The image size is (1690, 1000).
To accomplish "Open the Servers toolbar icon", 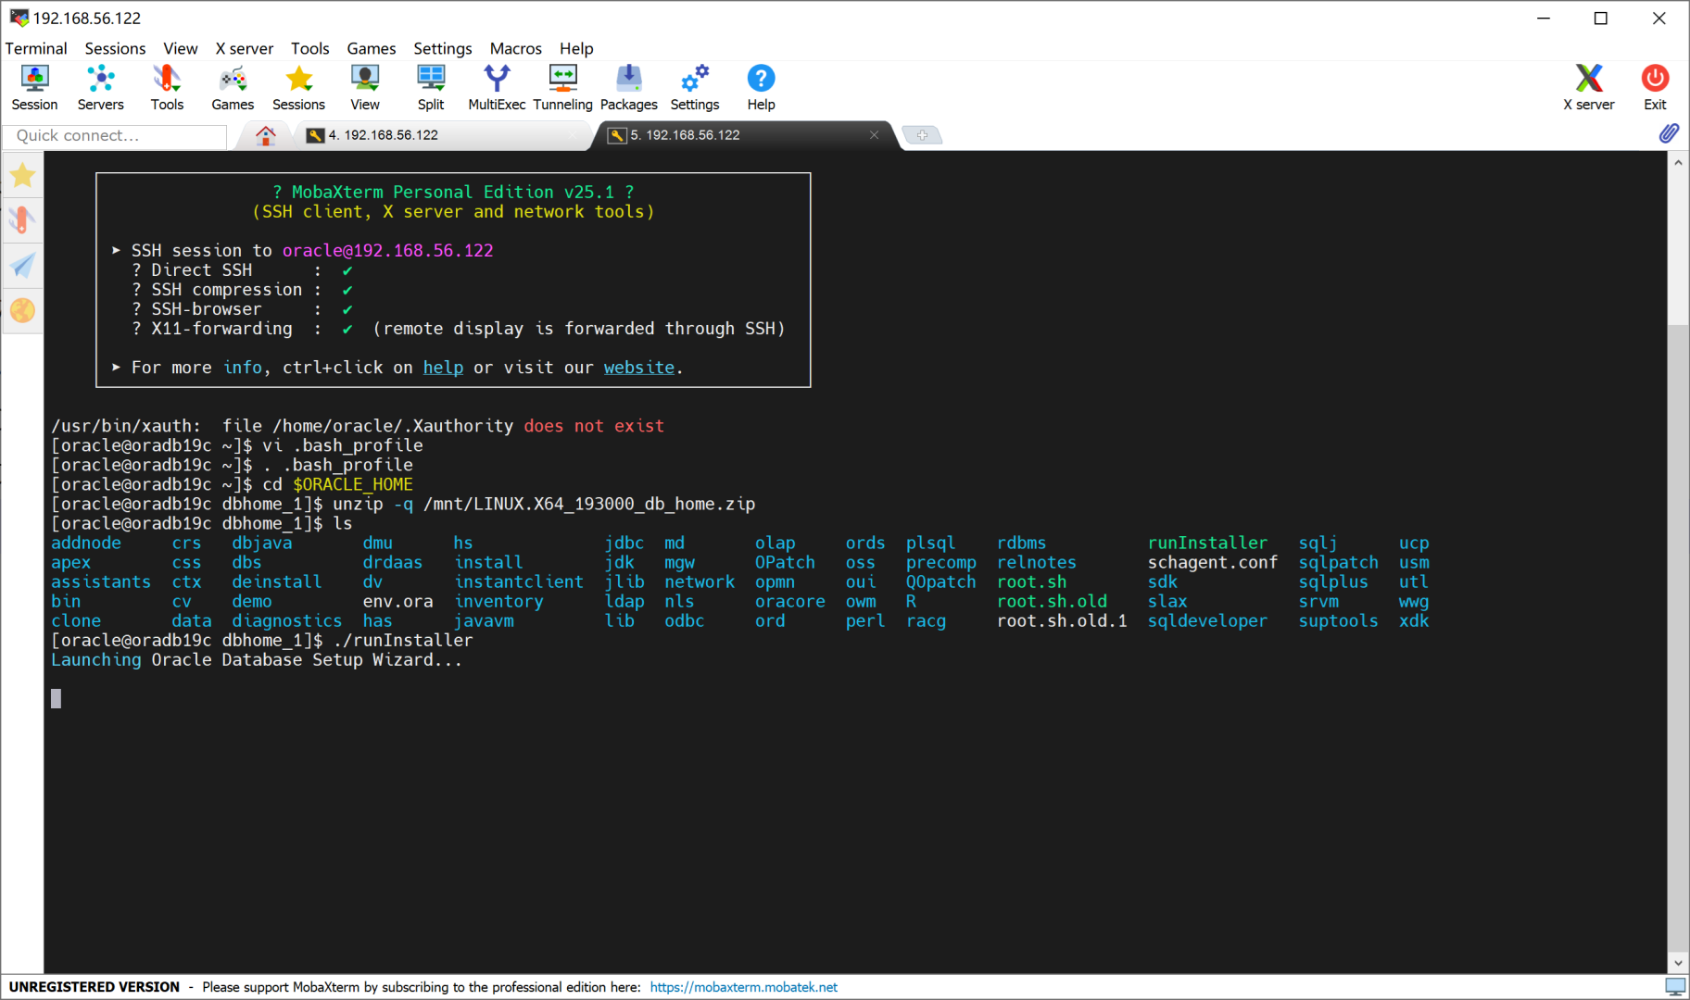I will coord(100,88).
